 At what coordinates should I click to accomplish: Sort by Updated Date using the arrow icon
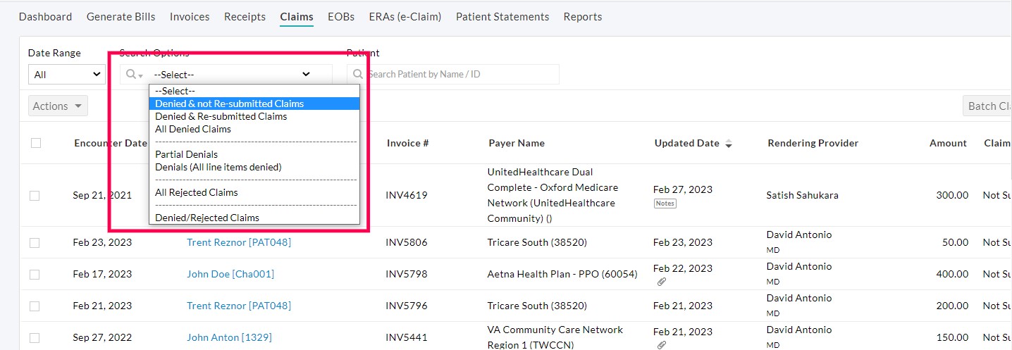coord(729,144)
